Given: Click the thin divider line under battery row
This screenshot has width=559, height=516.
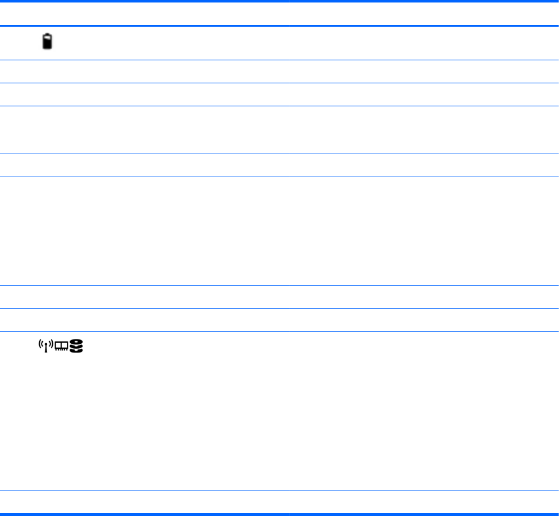Looking at the screenshot, I should click(x=279, y=60).
